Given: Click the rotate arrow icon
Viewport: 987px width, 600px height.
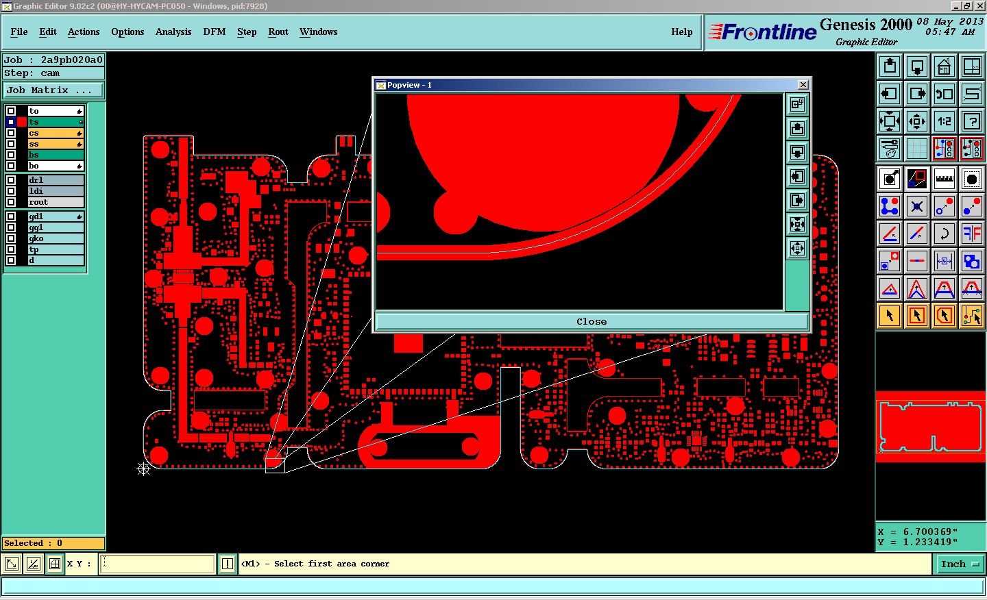Looking at the screenshot, I should 945,234.
